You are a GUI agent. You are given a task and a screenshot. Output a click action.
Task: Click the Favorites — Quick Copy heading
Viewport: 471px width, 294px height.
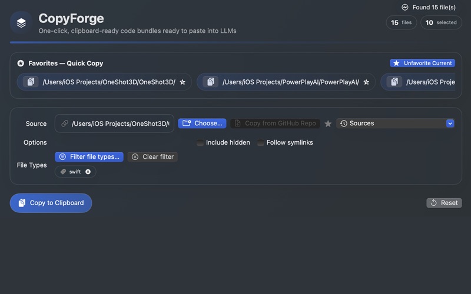click(x=66, y=64)
